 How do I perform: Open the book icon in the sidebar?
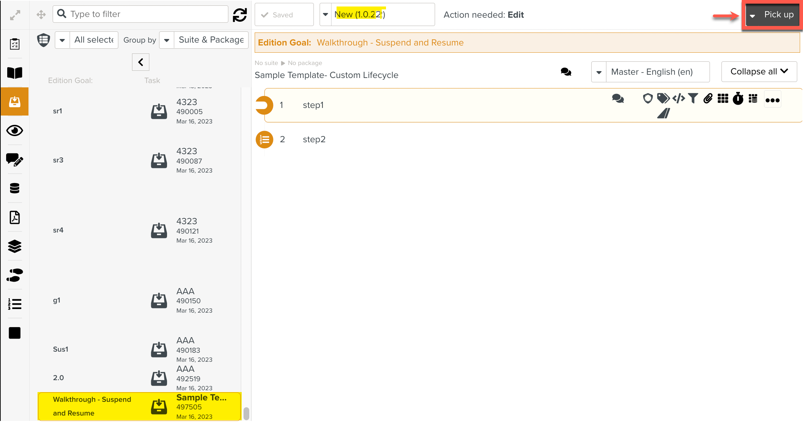14,73
